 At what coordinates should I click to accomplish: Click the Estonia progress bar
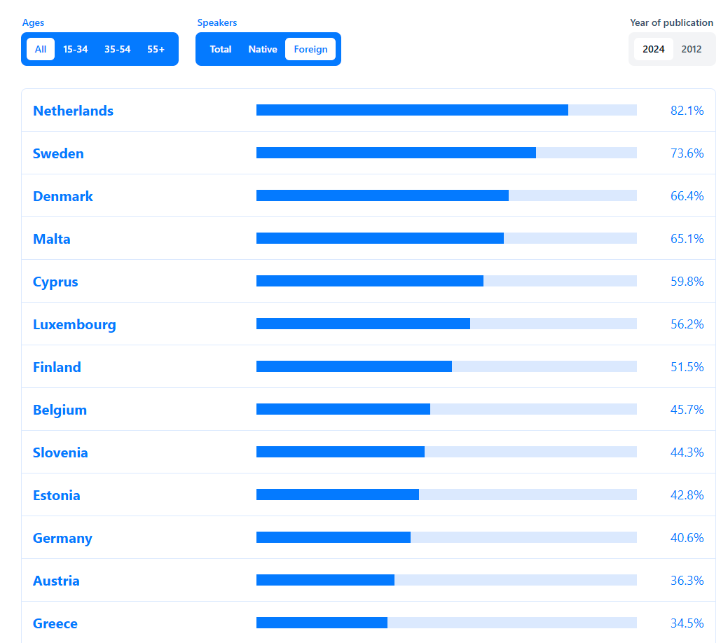446,495
